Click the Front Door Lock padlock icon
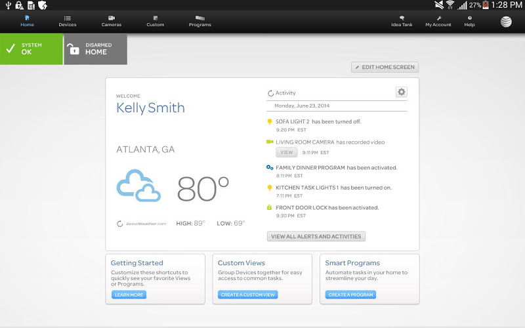 (x=269, y=207)
